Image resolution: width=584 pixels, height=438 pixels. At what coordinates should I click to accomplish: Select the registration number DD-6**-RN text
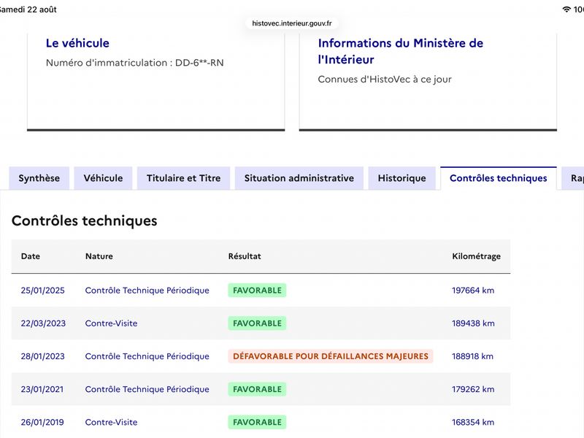pyautogui.click(x=199, y=63)
